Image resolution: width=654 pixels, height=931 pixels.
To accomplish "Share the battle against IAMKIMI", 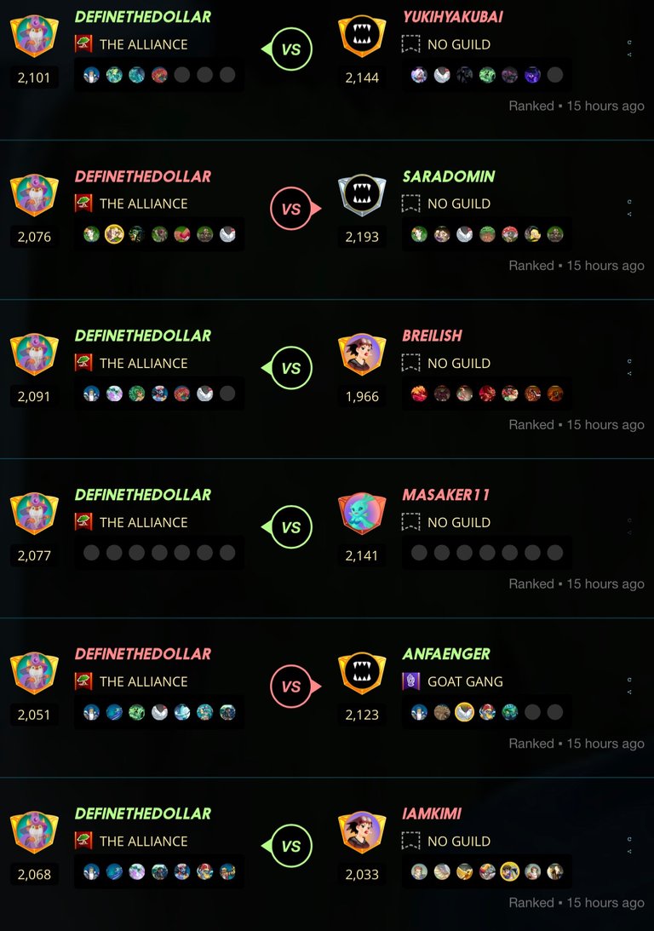I will [x=629, y=852].
